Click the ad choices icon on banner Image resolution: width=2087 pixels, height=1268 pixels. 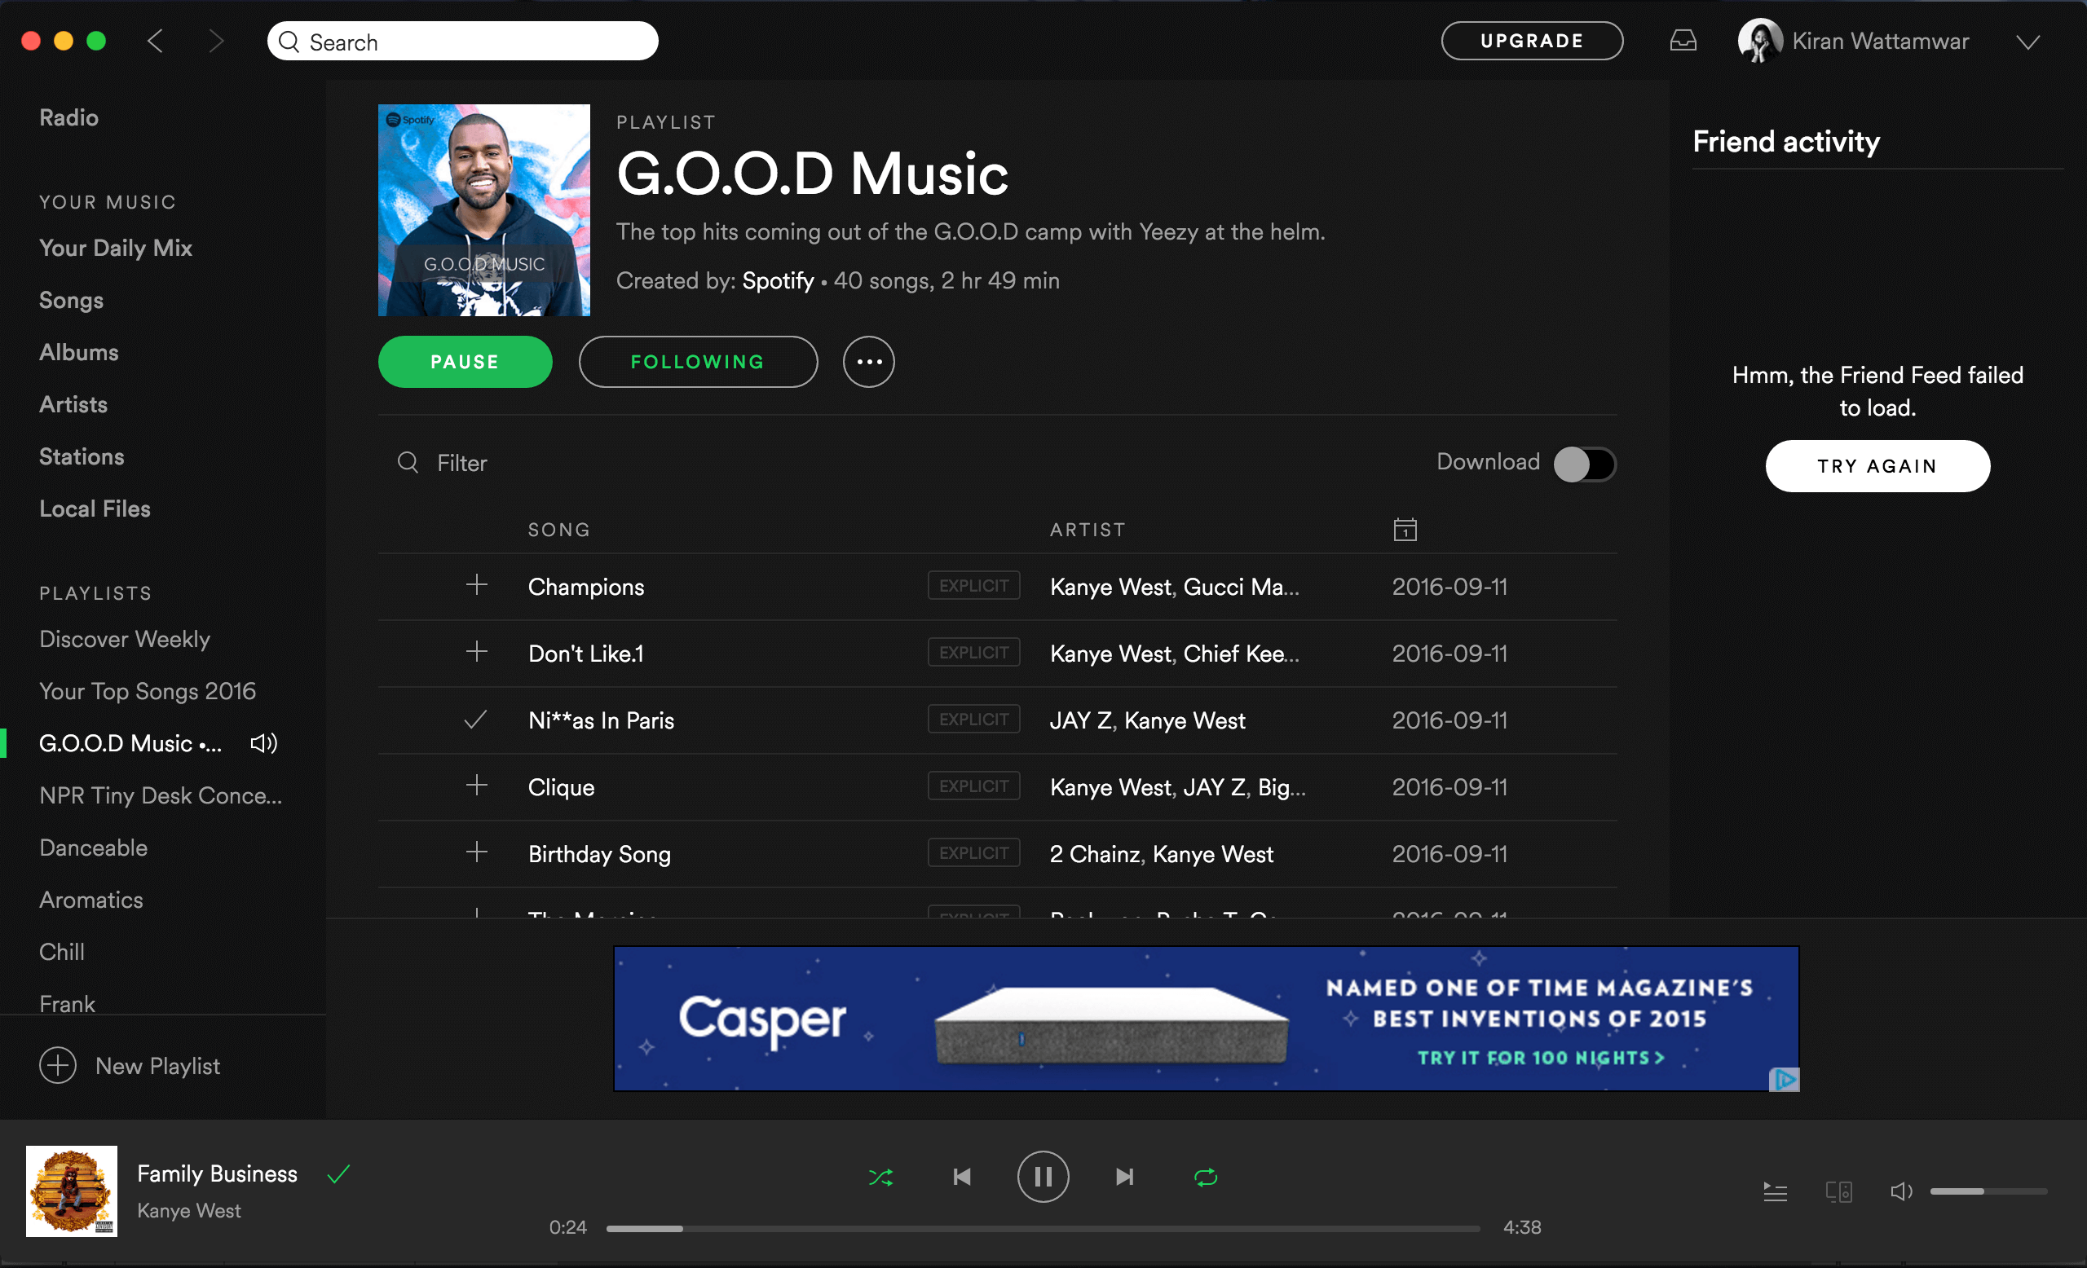(1784, 1079)
